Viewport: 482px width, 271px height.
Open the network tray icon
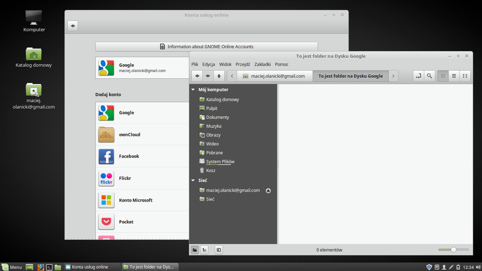451,267
